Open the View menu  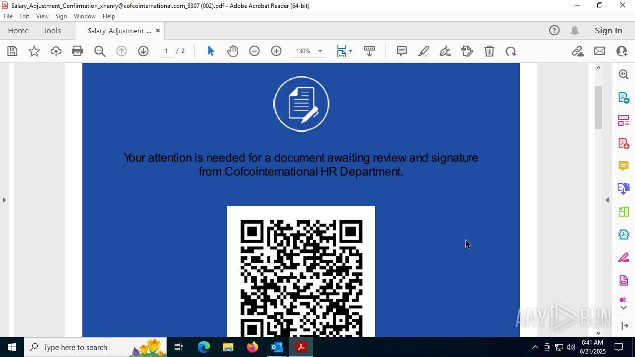(42, 16)
